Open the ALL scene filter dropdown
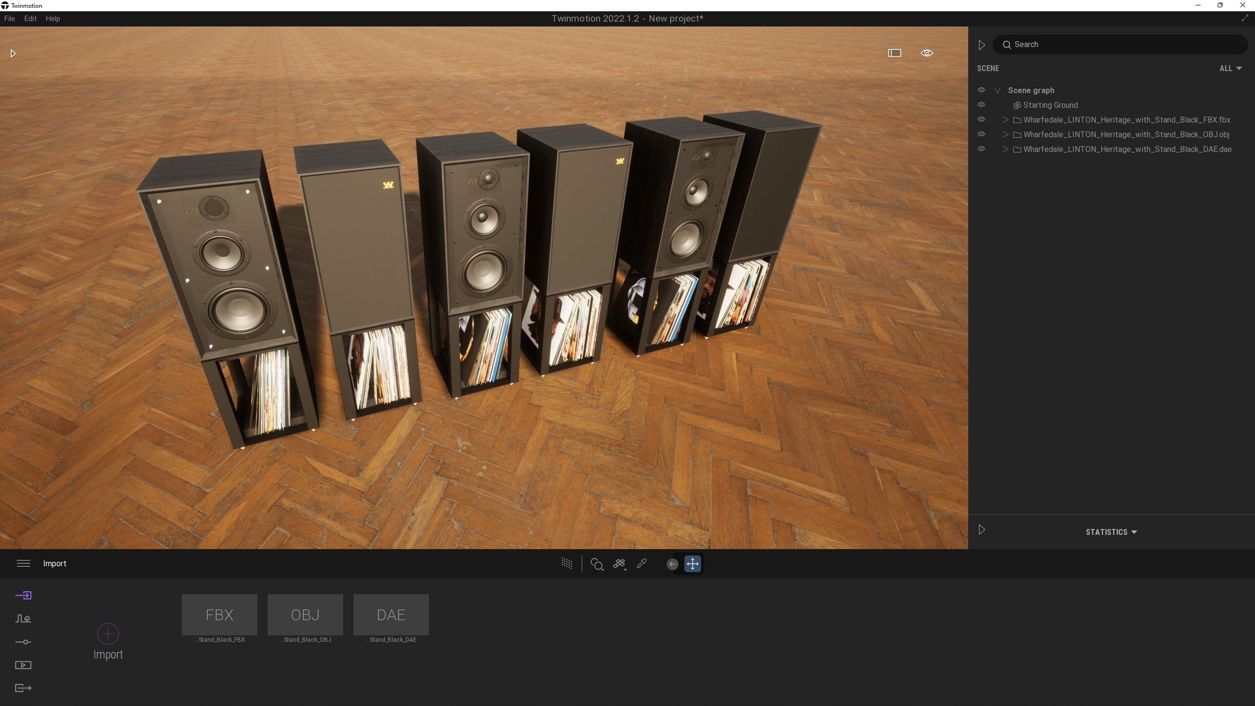1255x706 pixels. [x=1230, y=69]
